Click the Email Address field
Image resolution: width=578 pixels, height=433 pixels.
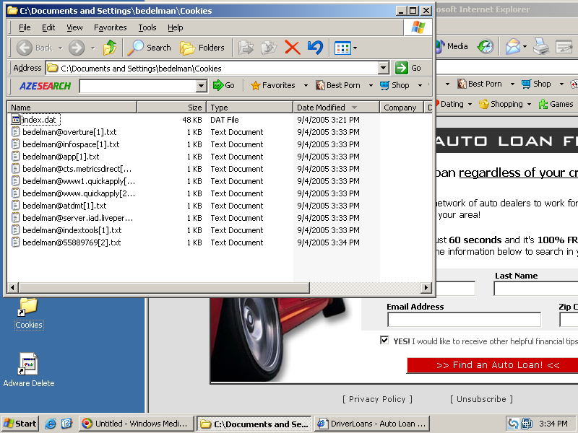[464, 320]
